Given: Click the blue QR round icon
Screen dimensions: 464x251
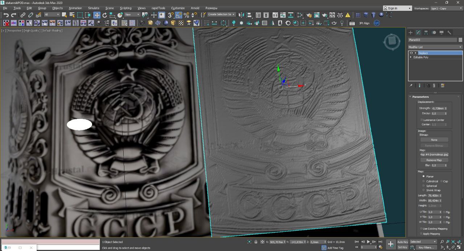Looking at the screenshot, I should [x=377, y=23].
